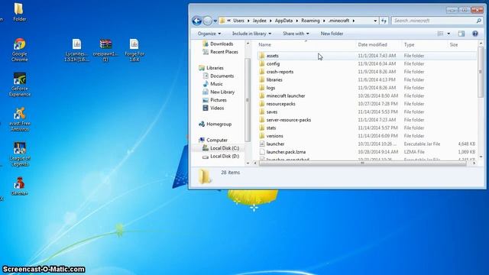Open Pictures library in navigation pane
The image size is (489, 275).
click(215, 100)
